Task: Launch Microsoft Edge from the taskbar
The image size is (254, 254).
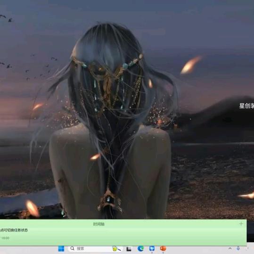Action: (140, 248)
